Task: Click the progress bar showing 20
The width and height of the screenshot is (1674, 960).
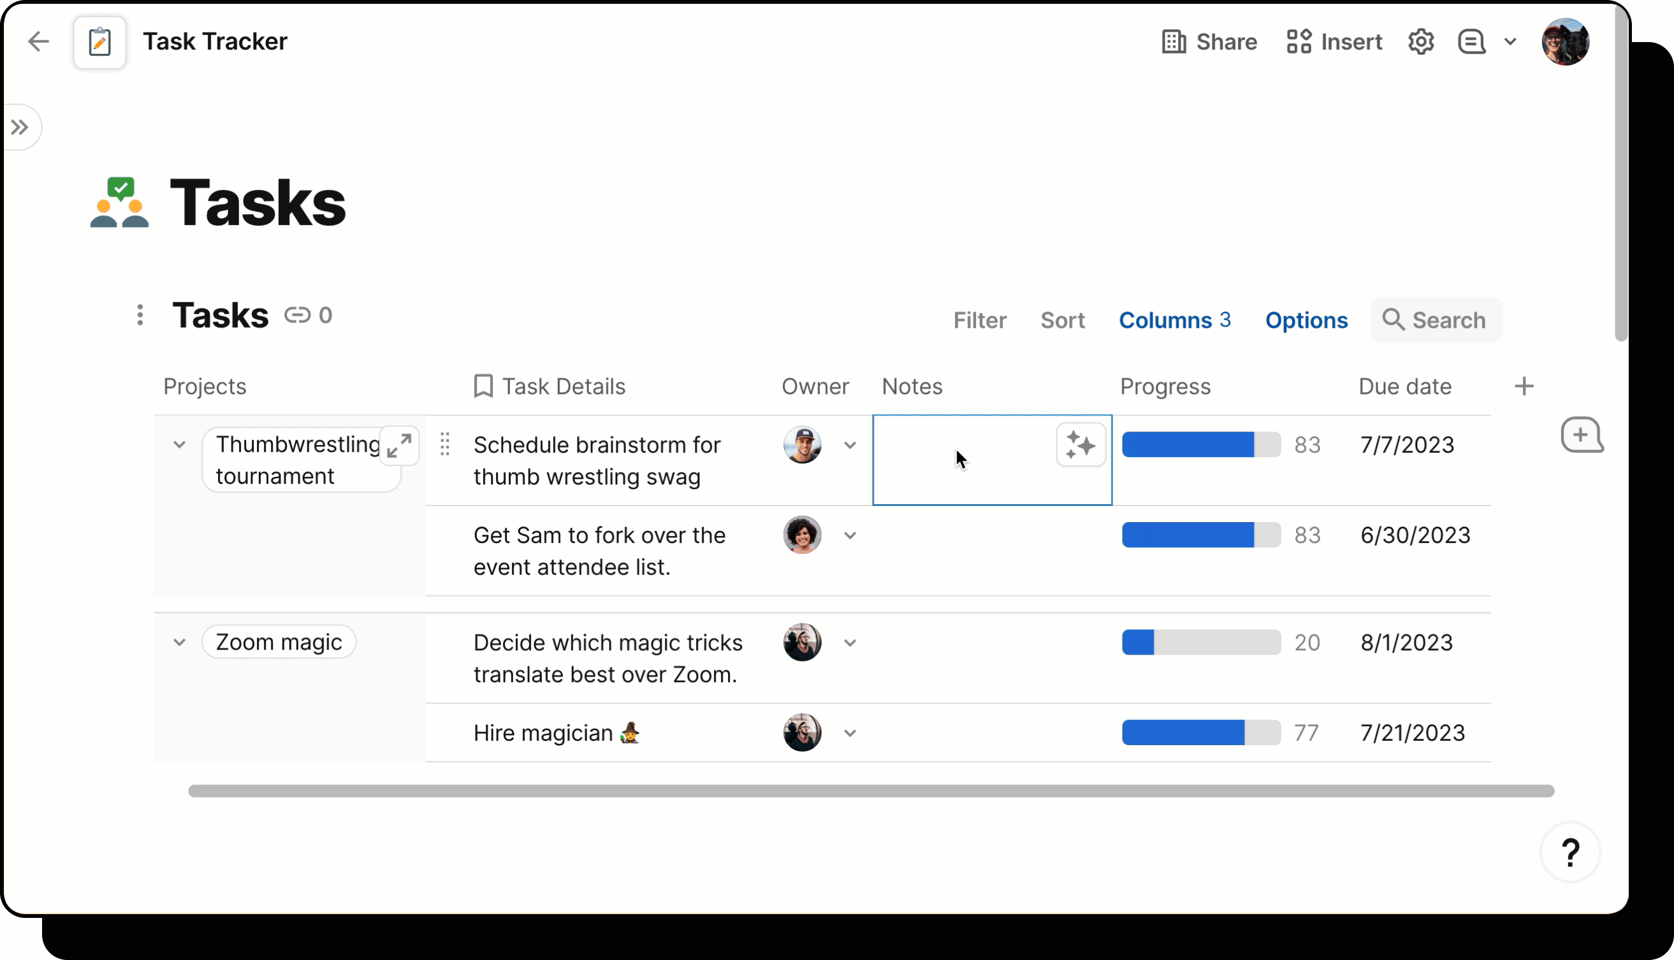Action: click(x=1200, y=642)
